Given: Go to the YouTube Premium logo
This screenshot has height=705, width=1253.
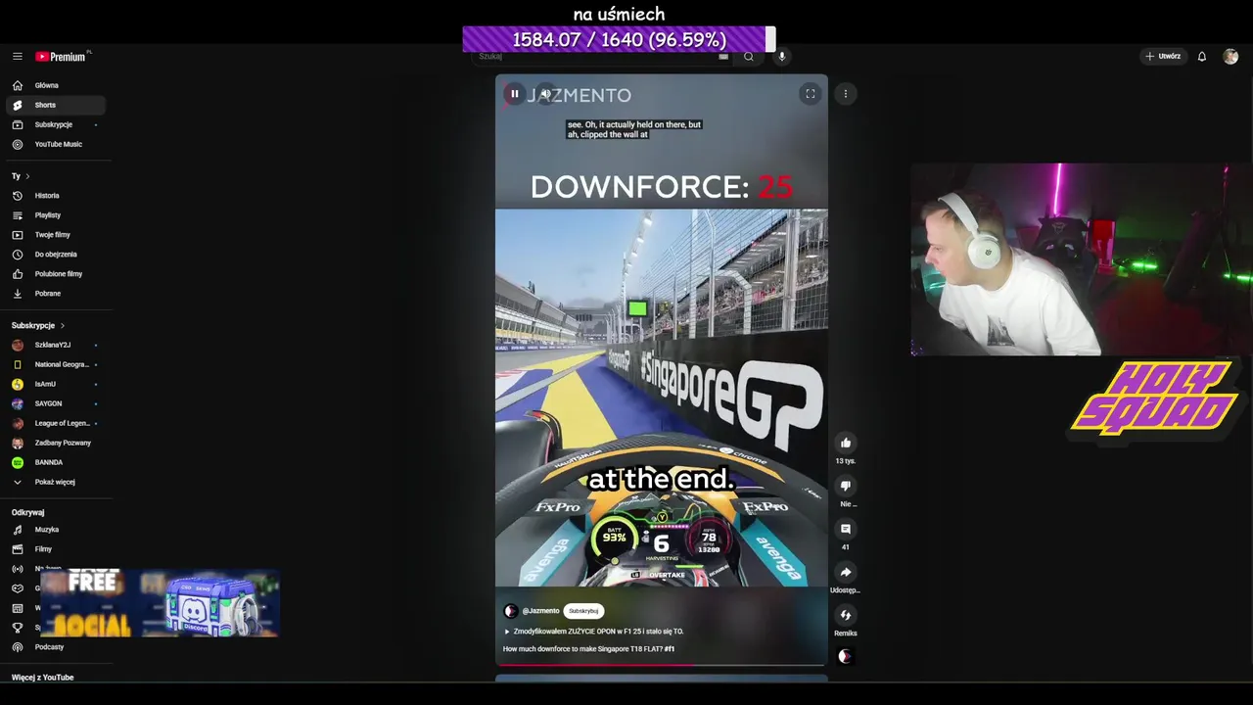Looking at the screenshot, I should click(x=62, y=57).
